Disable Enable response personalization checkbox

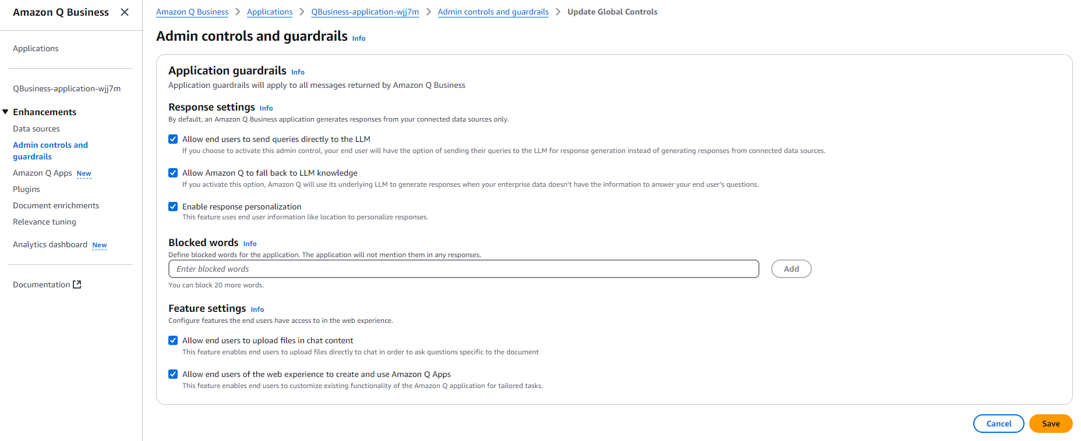173,207
